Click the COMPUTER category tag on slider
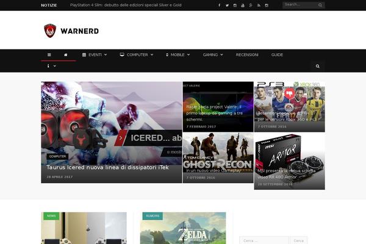This screenshot has width=366, height=244. [x=57, y=156]
